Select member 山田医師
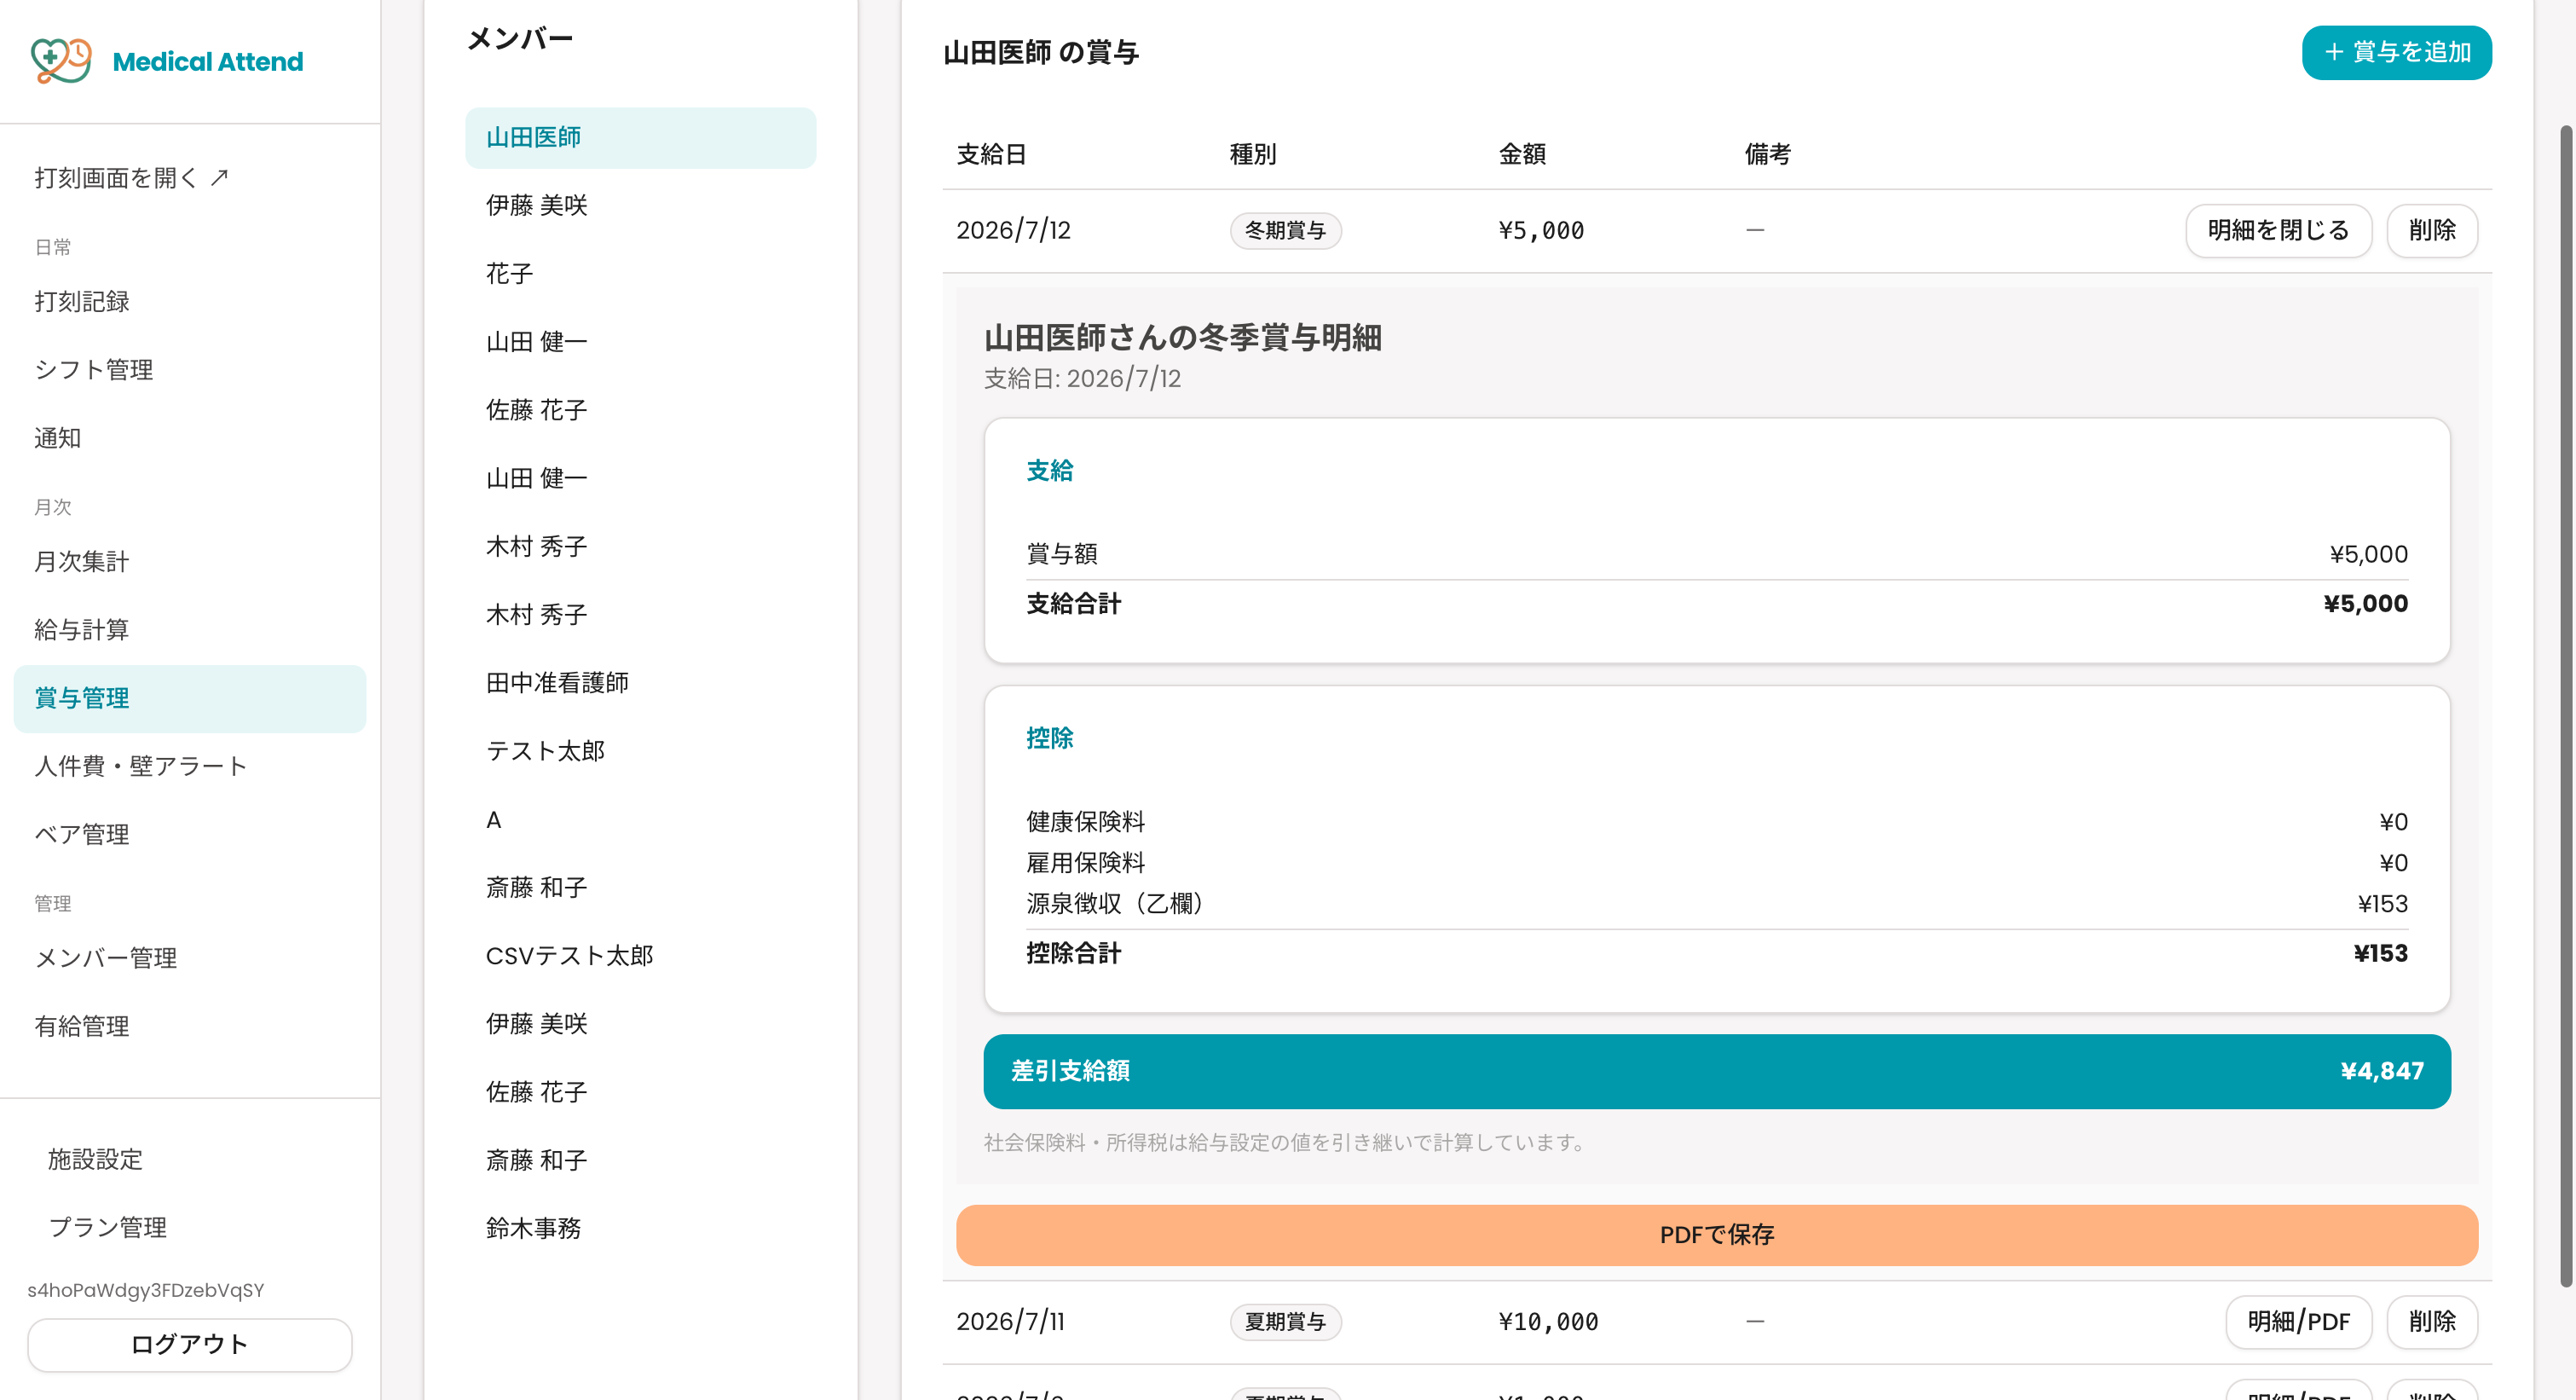 [x=640, y=137]
